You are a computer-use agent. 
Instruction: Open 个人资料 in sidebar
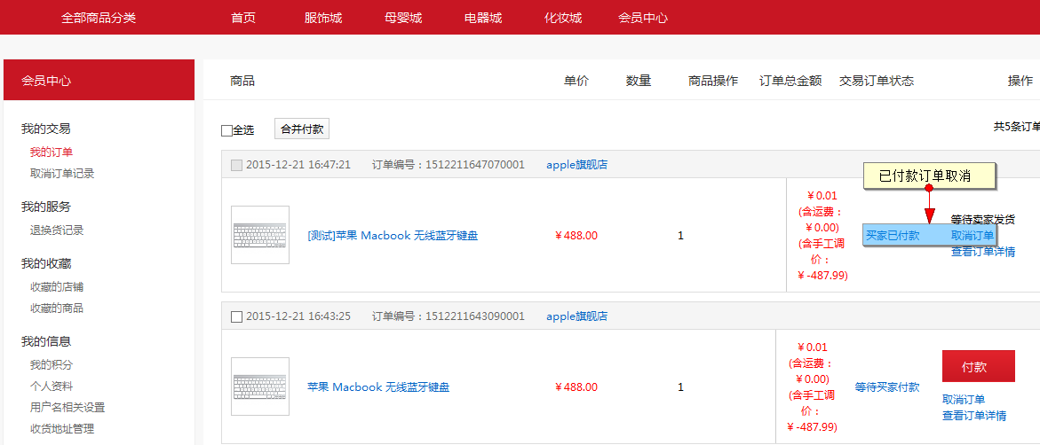pyautogui.click(x=52, y=386)
